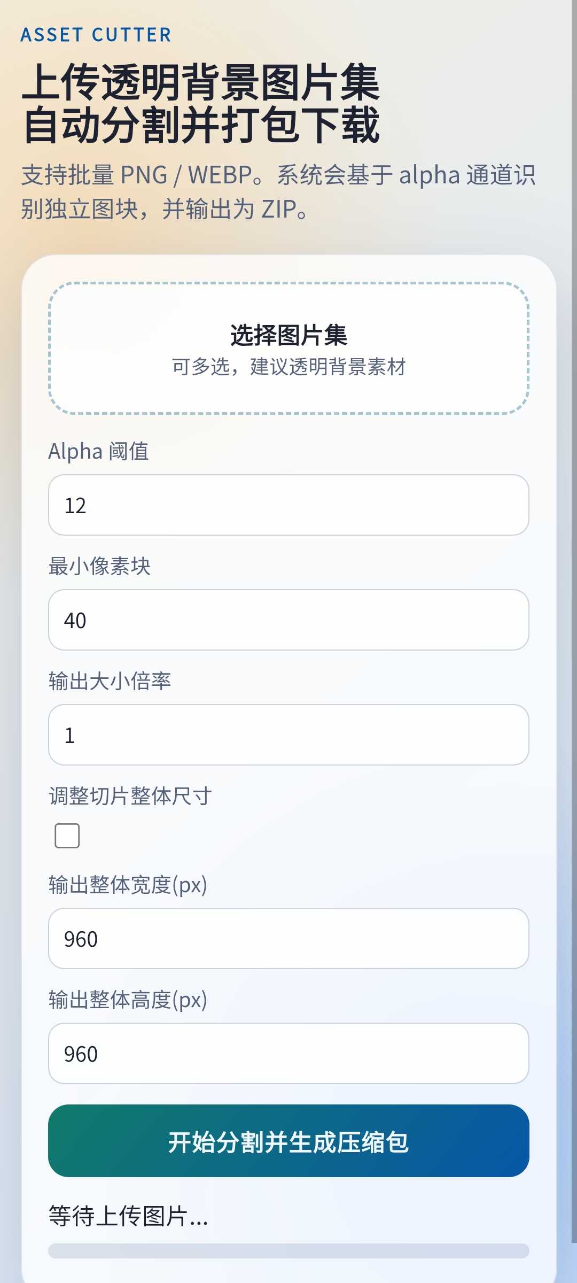577x1283 pixels.
Task: Click the 输出整体高度(px) label
Action: point(128,1000)
